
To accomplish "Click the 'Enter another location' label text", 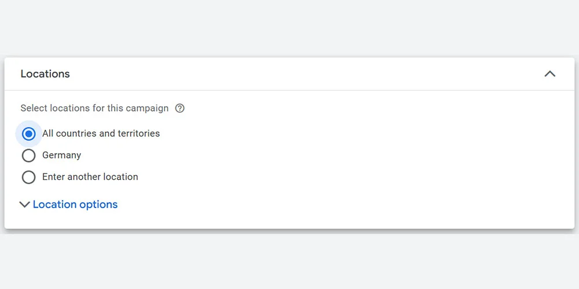I will coord(90,177).
